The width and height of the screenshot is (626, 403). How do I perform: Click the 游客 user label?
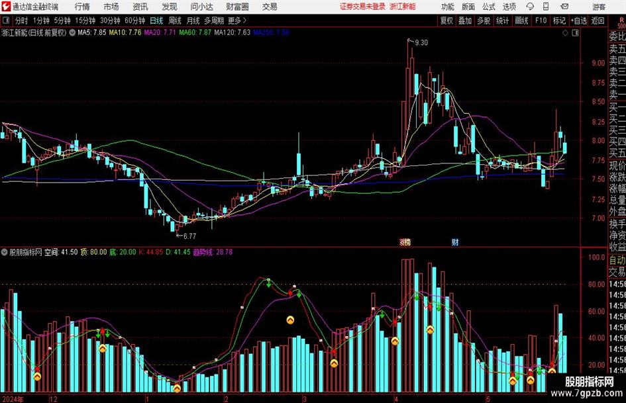599,7
